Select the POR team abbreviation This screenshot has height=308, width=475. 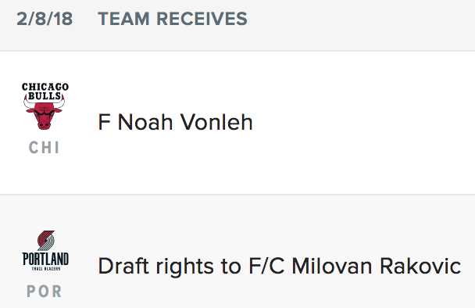point(45,292)
